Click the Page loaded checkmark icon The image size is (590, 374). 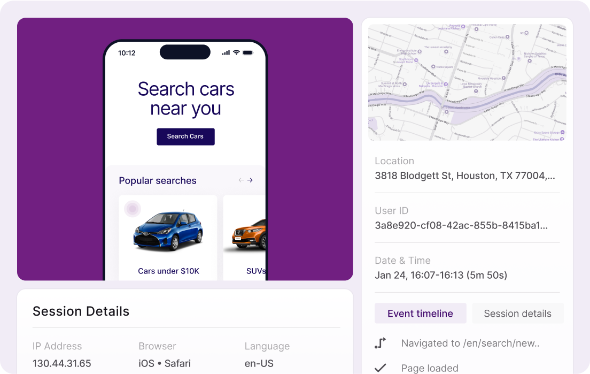click(381, 368)
